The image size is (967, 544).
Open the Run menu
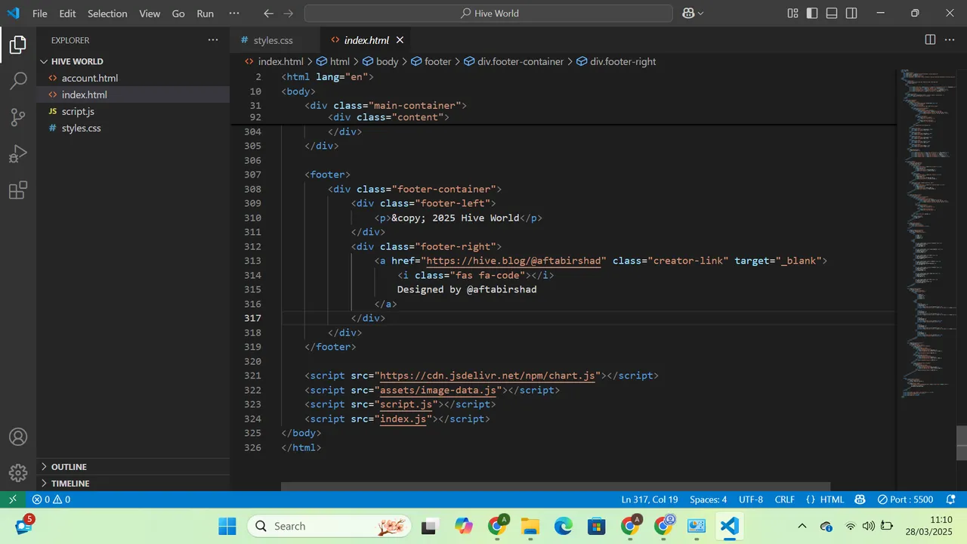205,14
